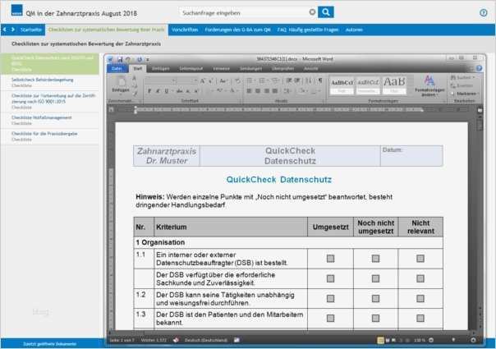
Task: Open the Schriftart group dialog launcher
Action: (240, 101)
